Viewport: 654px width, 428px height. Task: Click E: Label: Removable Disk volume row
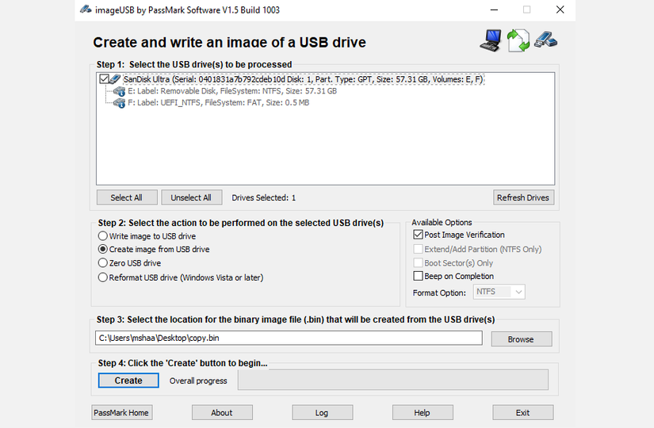click(232, 91)
